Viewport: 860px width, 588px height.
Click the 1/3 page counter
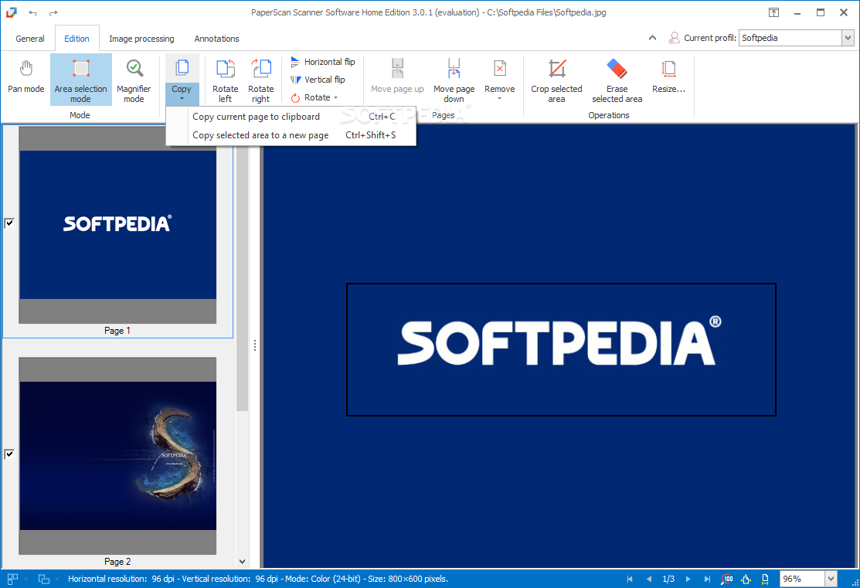[668, 579]
